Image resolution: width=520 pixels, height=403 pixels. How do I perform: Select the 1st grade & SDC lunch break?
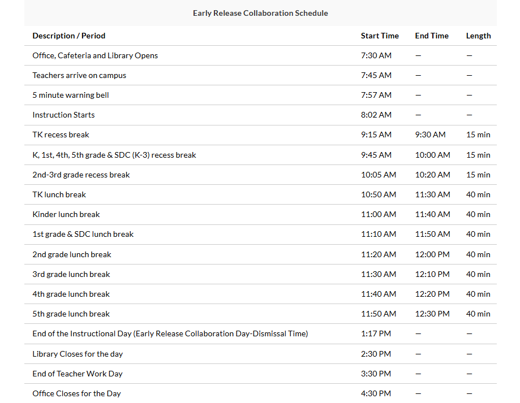(x=83, y=234)
